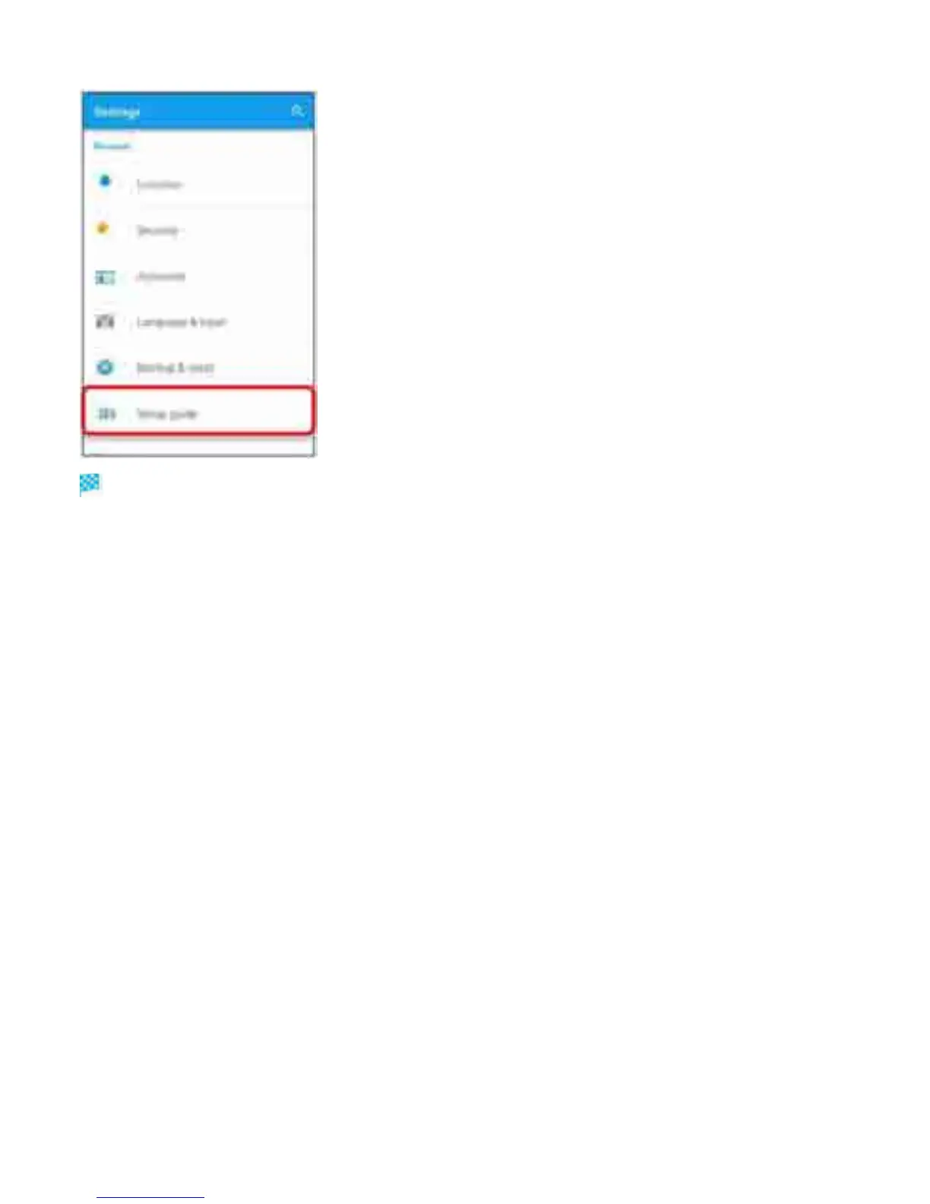
Task: Select the Accounts settings entry
Action: tap(198, 276)
